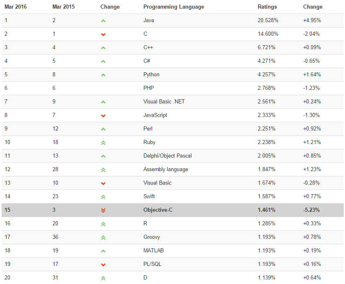Image resolution: width=345 pixels, height=284 pixels.
Task: Click the red down arrow in C row
Action: pyautogui.click(x=103, y=34)
